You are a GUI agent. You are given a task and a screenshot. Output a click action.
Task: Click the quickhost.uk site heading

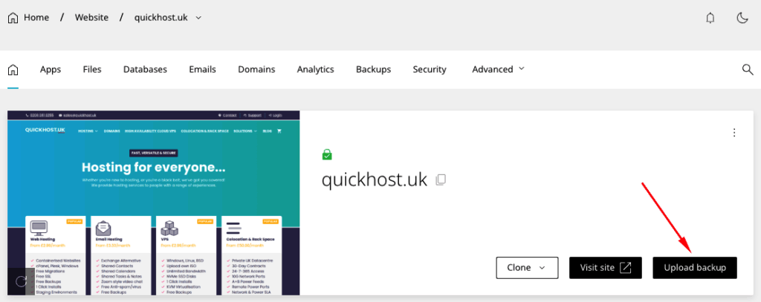pos(375,180)
